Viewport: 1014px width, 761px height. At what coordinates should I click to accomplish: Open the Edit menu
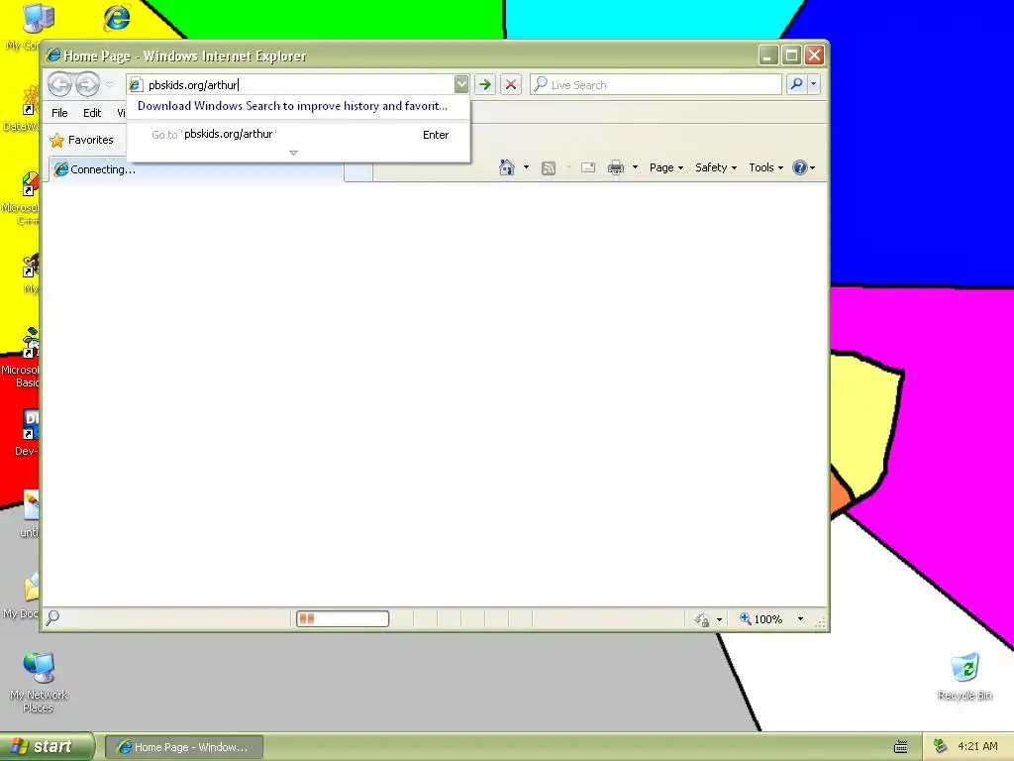point(92,113)
